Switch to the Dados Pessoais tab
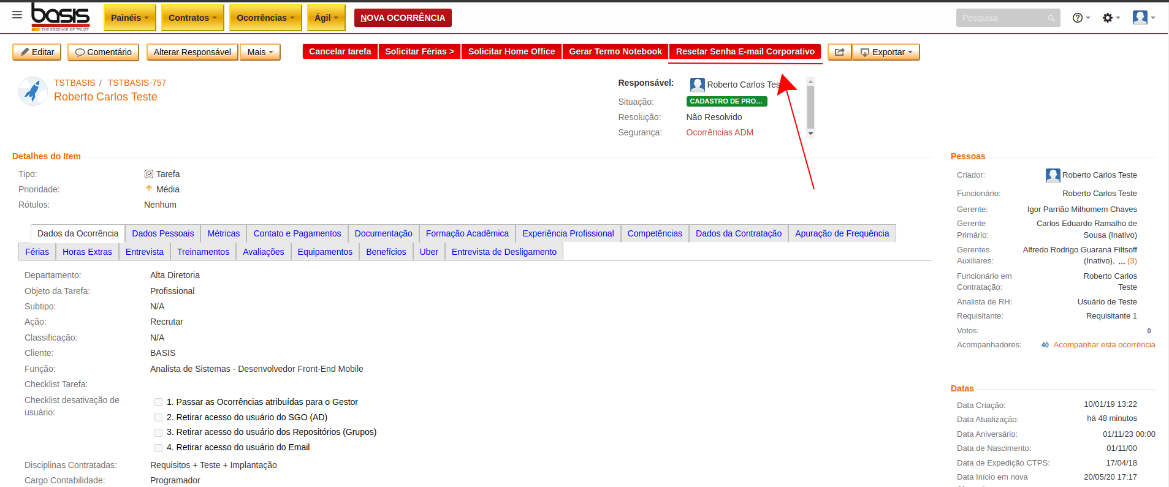 tap(162, 233)
